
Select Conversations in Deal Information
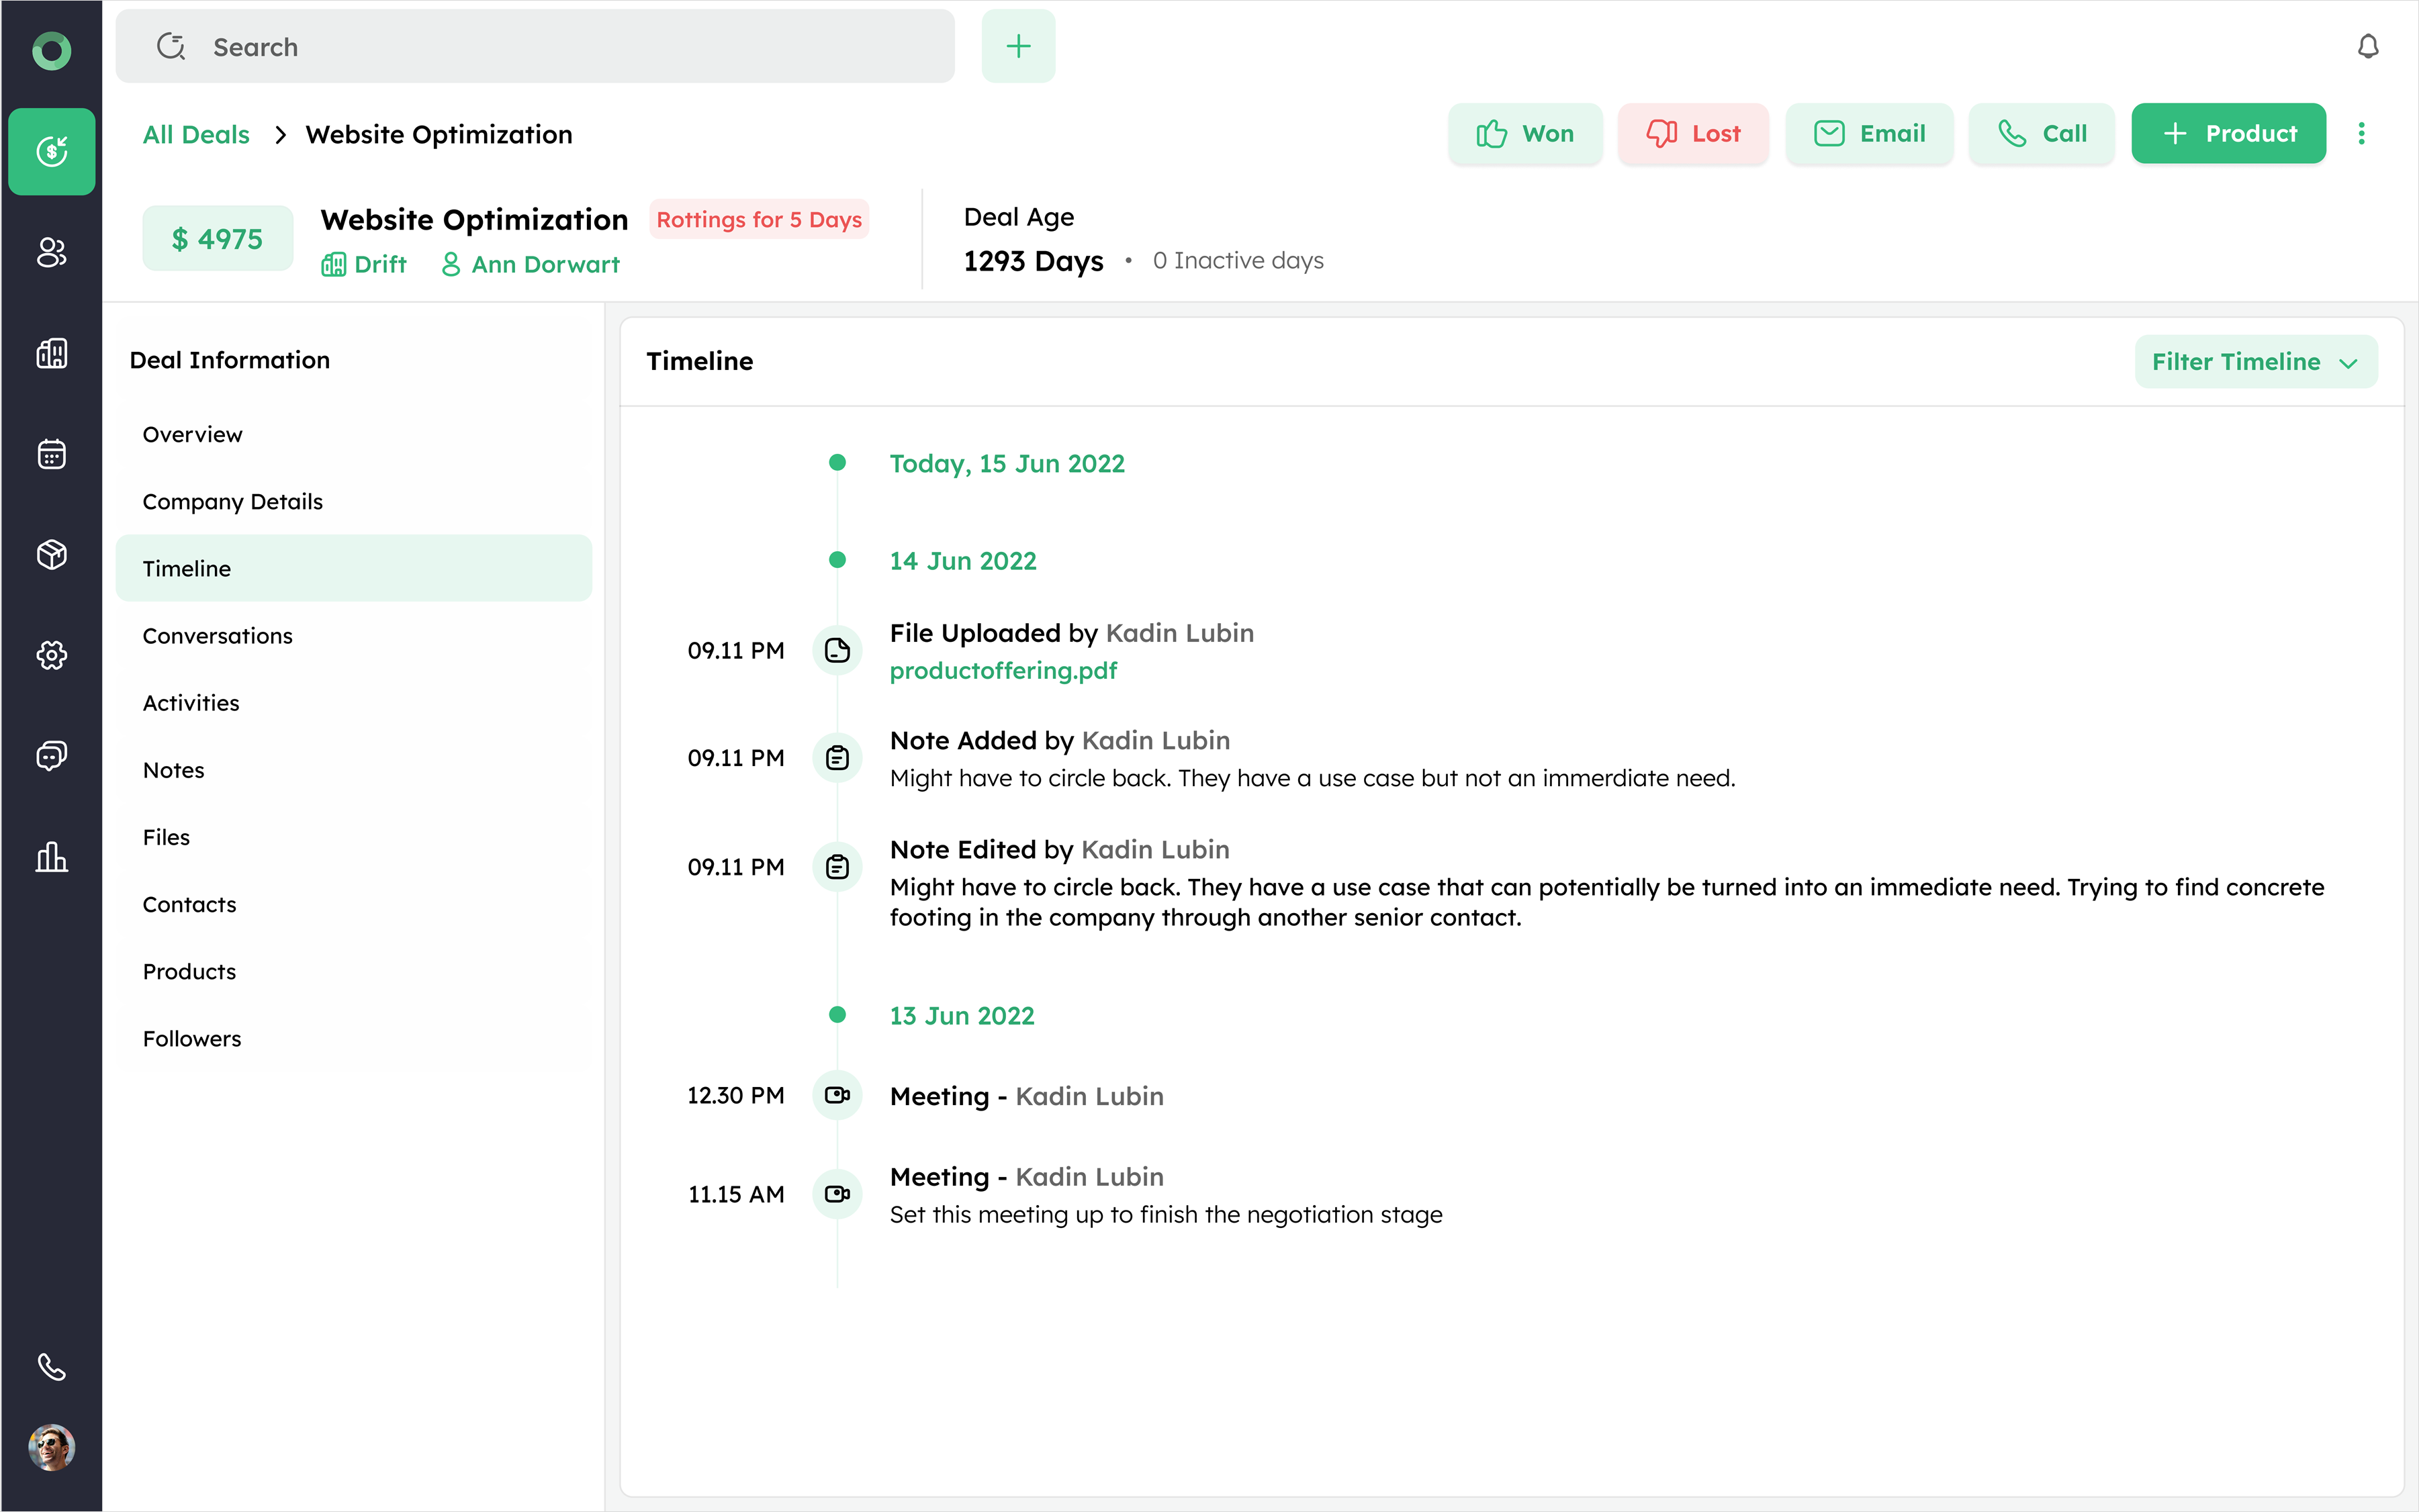tap(217, 636)
